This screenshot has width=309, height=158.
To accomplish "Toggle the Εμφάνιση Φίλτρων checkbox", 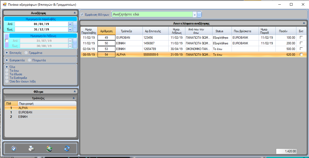I will click(82, 15).
